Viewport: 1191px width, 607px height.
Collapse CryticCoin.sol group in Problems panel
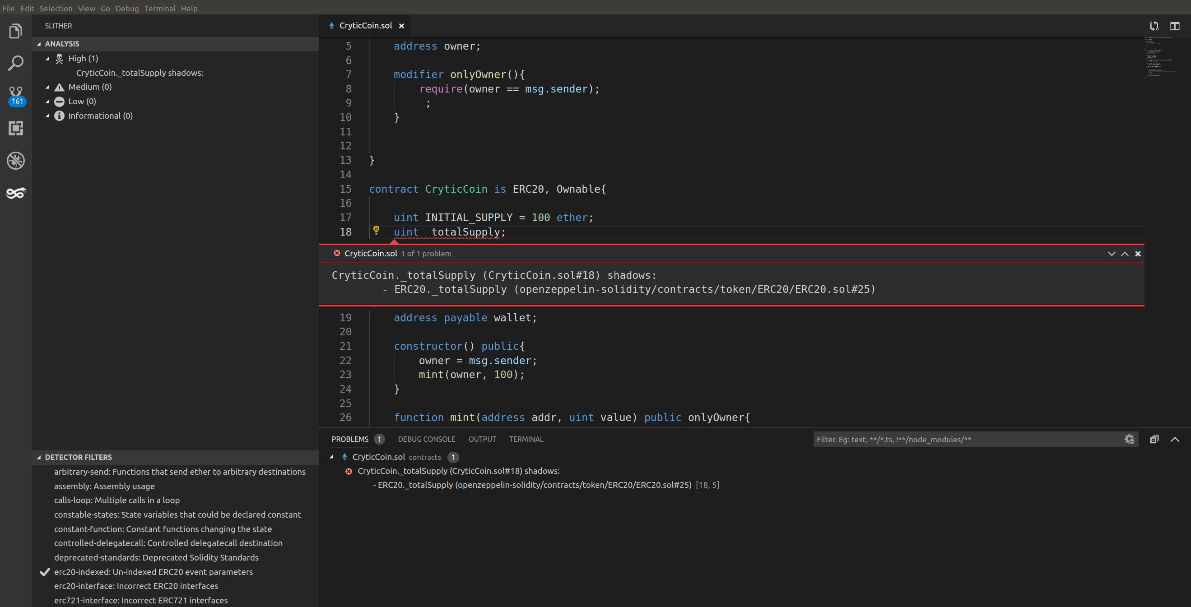(331, 457)
